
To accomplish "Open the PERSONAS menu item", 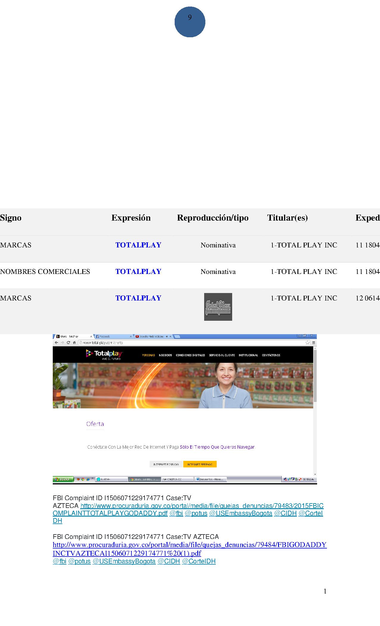I will (148, 355).
